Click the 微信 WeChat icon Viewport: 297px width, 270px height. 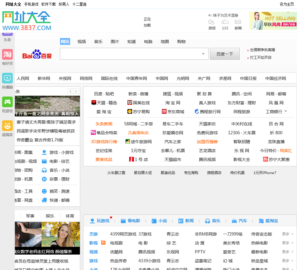click(211, 22)
